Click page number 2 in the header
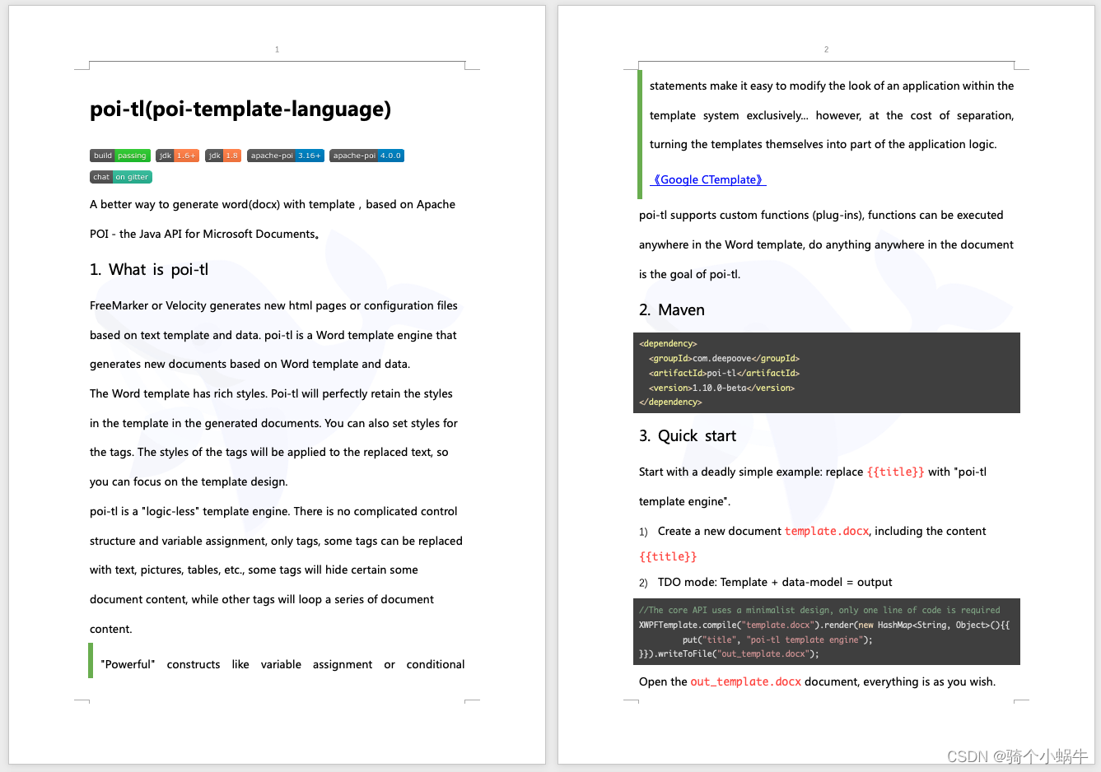The height and width of the screenshot is (772, 1101). (826, 49)
